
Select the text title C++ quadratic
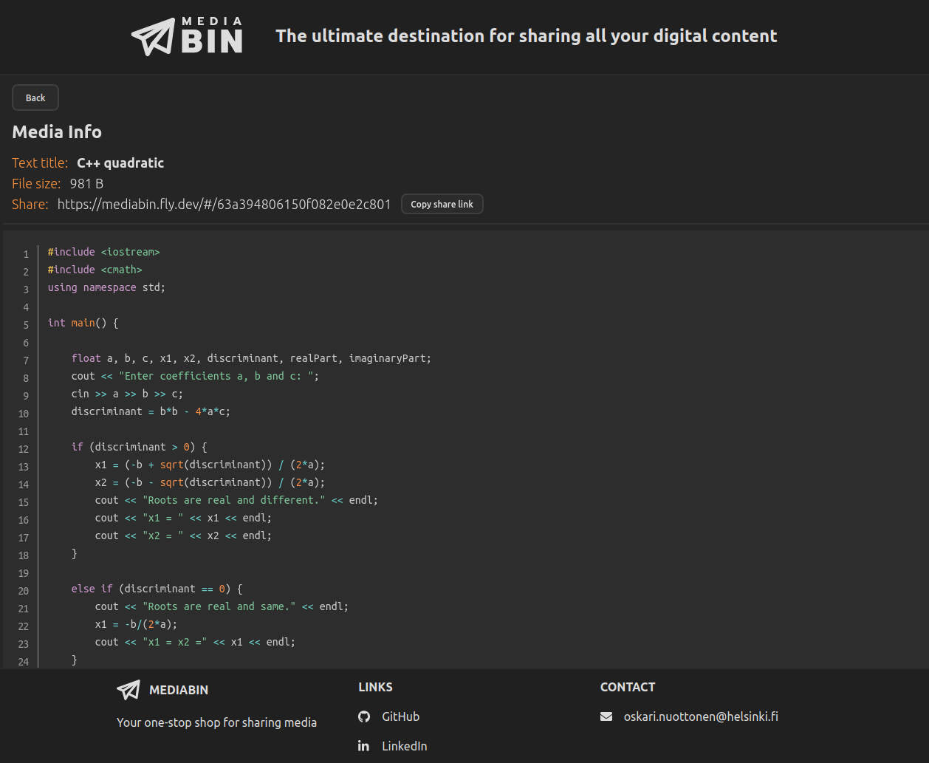click(x=120, y=162)
